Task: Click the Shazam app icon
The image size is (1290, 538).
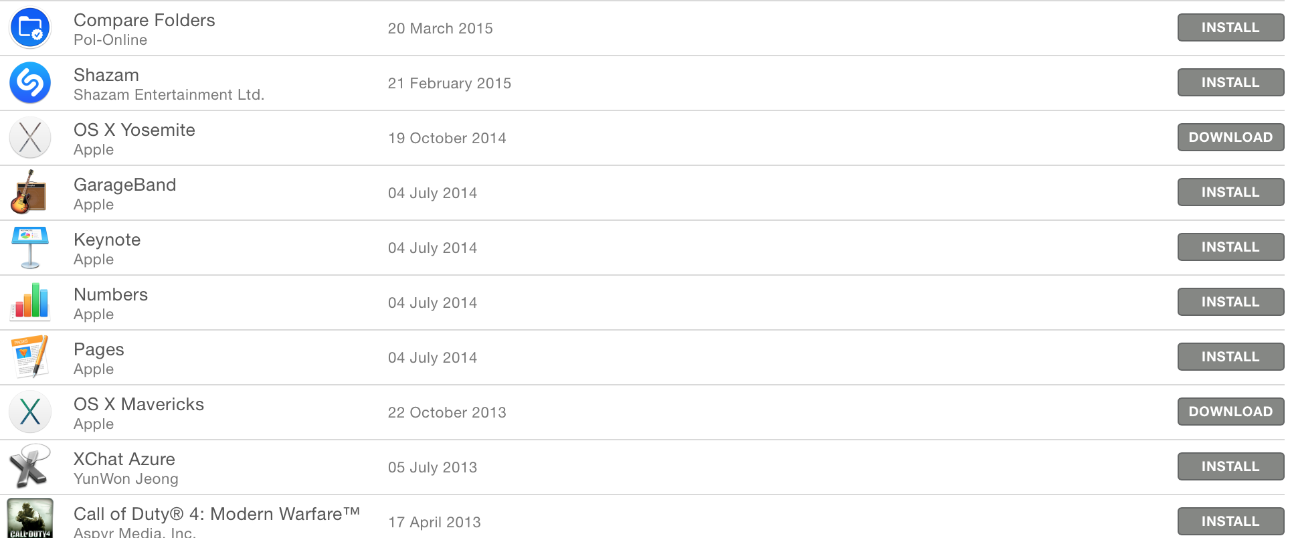Action: (x=30, y=83)
